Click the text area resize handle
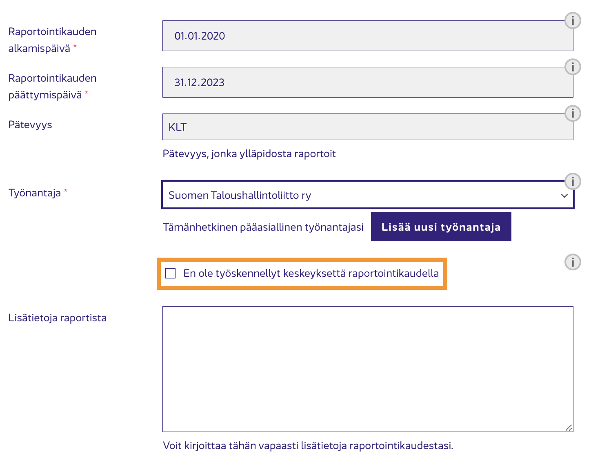The image size is (591, 463). [x=569, y=427]
